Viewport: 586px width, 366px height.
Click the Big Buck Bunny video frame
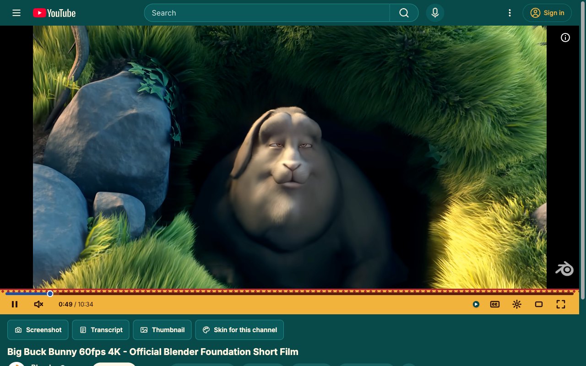point(290,157)
